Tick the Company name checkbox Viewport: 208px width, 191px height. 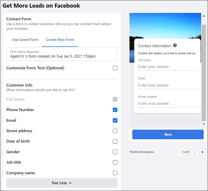click(x=115, y=173)
